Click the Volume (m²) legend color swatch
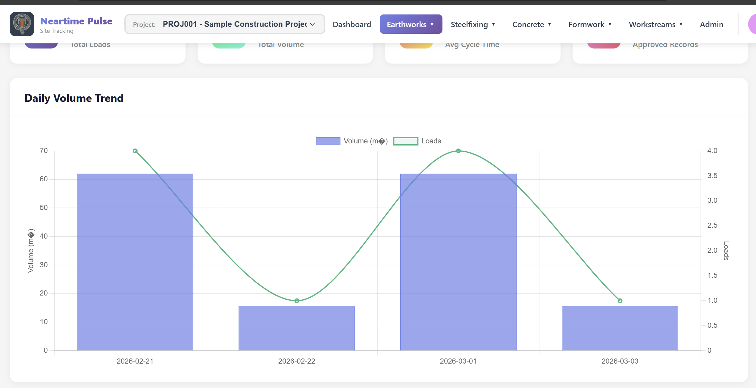 tap(328, 141)
